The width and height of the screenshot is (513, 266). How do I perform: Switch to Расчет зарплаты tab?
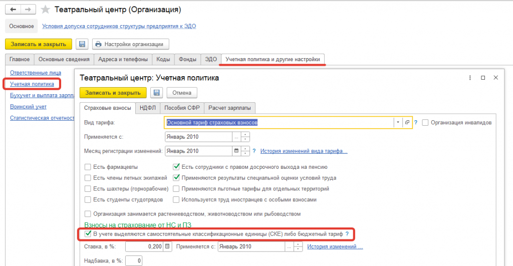[x=229, y=108]
